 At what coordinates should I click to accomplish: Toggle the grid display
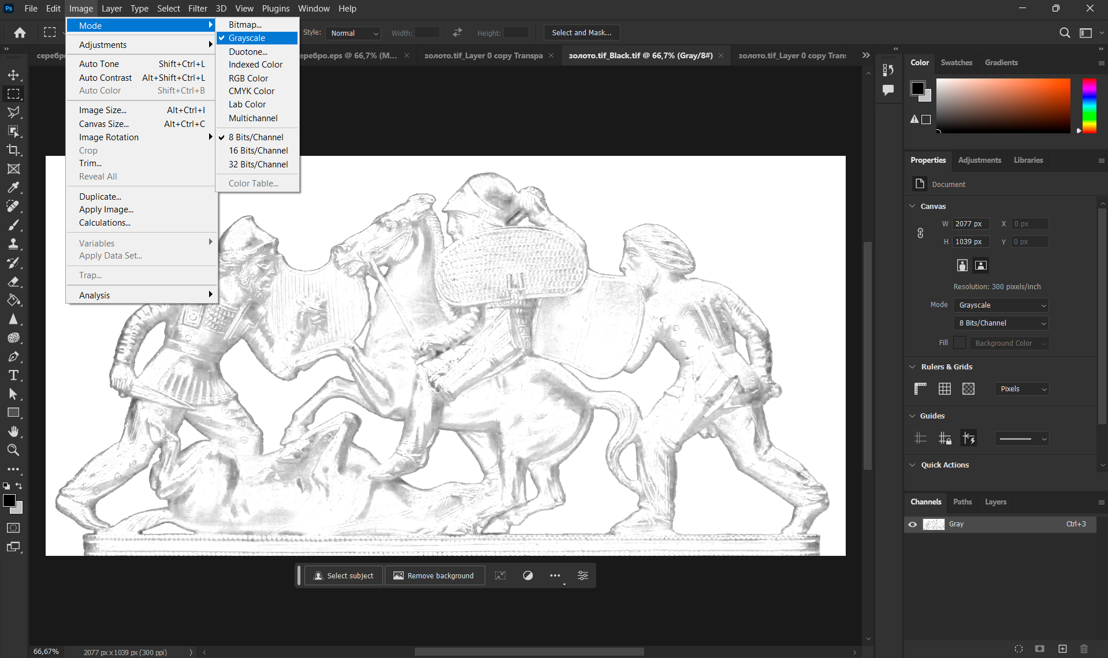pyautogui.click(x=945, y=388)
